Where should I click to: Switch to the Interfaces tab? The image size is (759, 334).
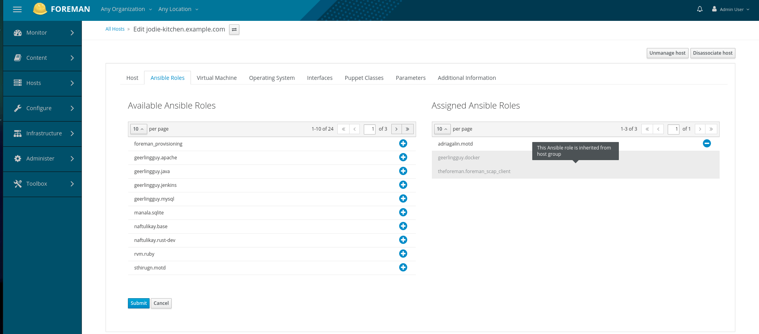click(320, 78)
